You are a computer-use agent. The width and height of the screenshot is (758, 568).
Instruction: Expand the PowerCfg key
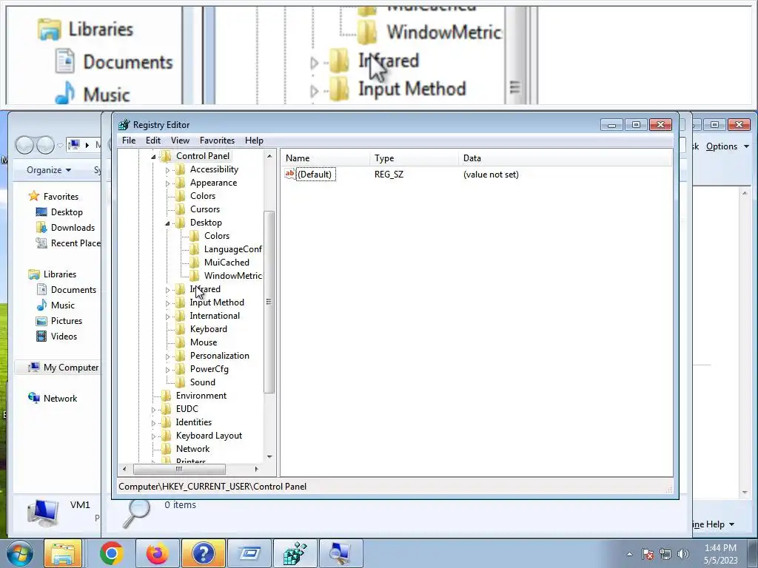tap(167, 370)
